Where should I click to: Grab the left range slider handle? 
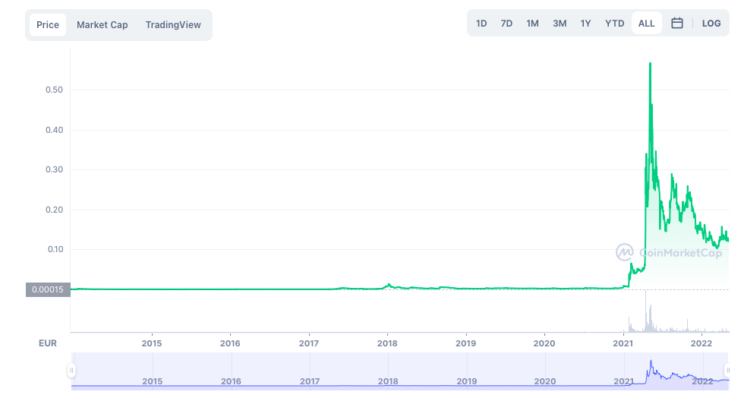(x=71, y=371)
